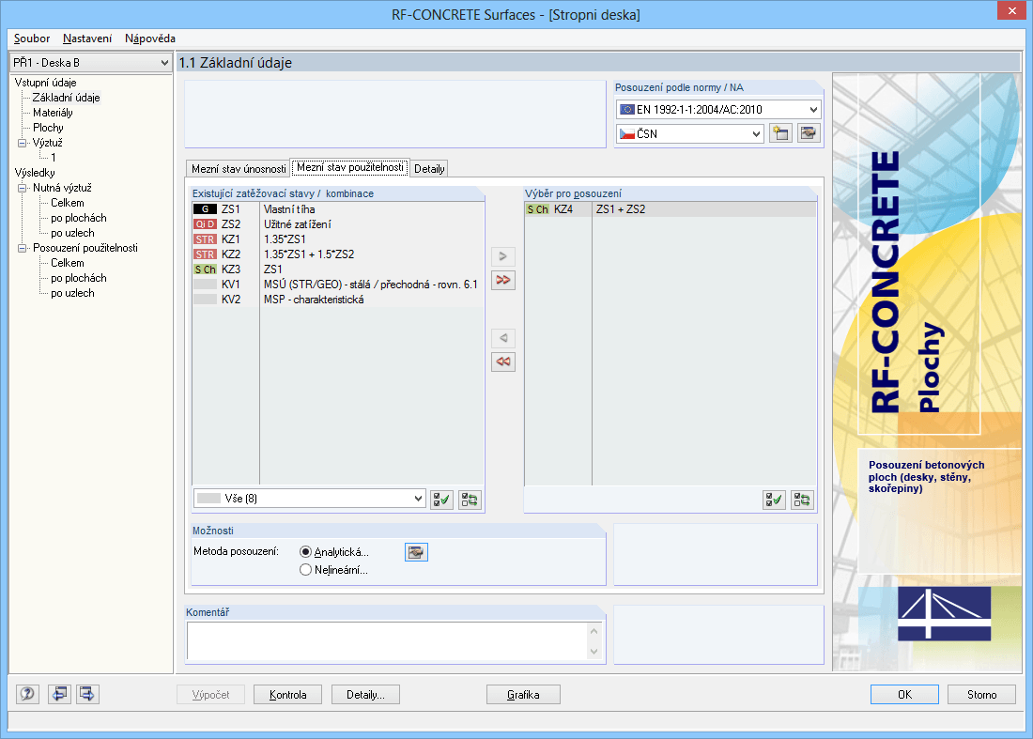Select reinforcement item 1 in the tree
This screenshot has height=739, width=1033.
click(x=54, y=158)
